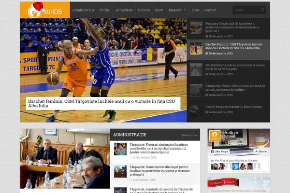Viewport: 290px width, 193px height.
Task: Click the stiriDB logo with Santa hat
Action: 45,10
